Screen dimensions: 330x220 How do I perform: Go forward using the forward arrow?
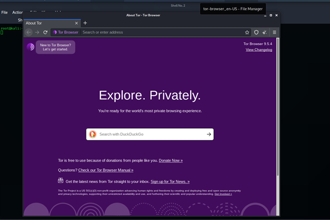[x=37, y=32]
